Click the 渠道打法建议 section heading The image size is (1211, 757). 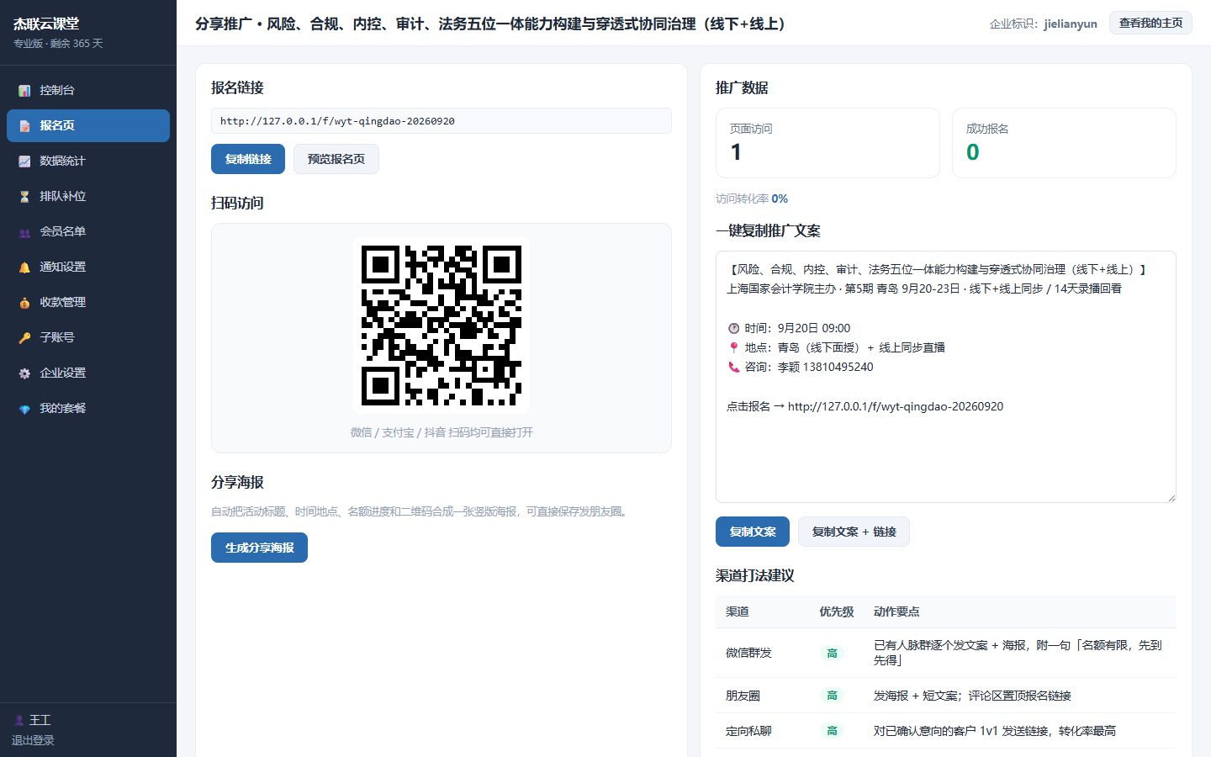point(755,575)
